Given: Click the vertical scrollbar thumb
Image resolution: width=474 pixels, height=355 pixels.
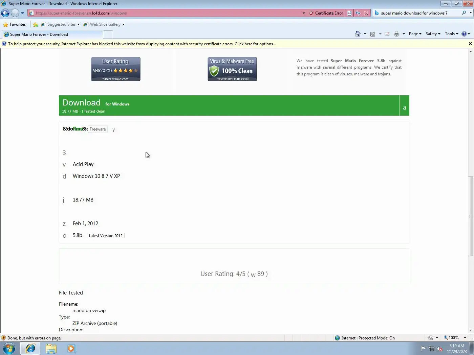Looking at the screenshot, I should [x=470, y=216].
